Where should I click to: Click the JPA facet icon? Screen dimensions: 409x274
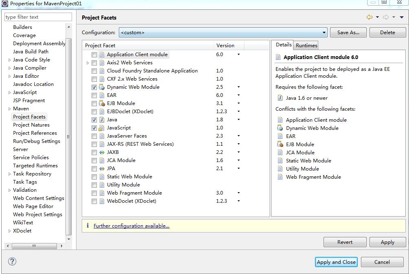click(x=103, y=168)
